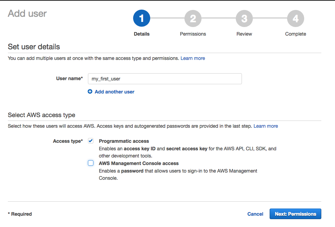Click the step 2 circle icon

point(193,18)
